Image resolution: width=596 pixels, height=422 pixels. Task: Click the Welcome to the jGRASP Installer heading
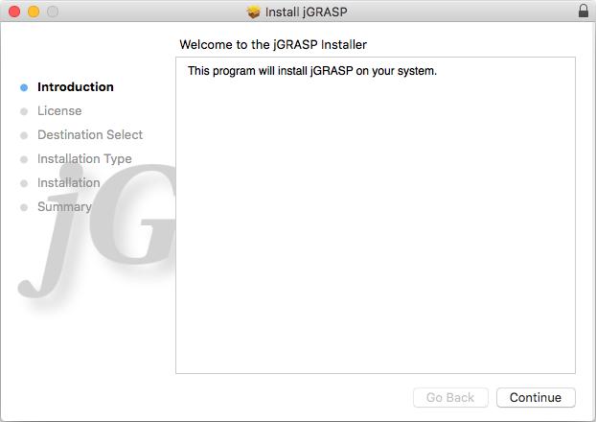point(273,44)
